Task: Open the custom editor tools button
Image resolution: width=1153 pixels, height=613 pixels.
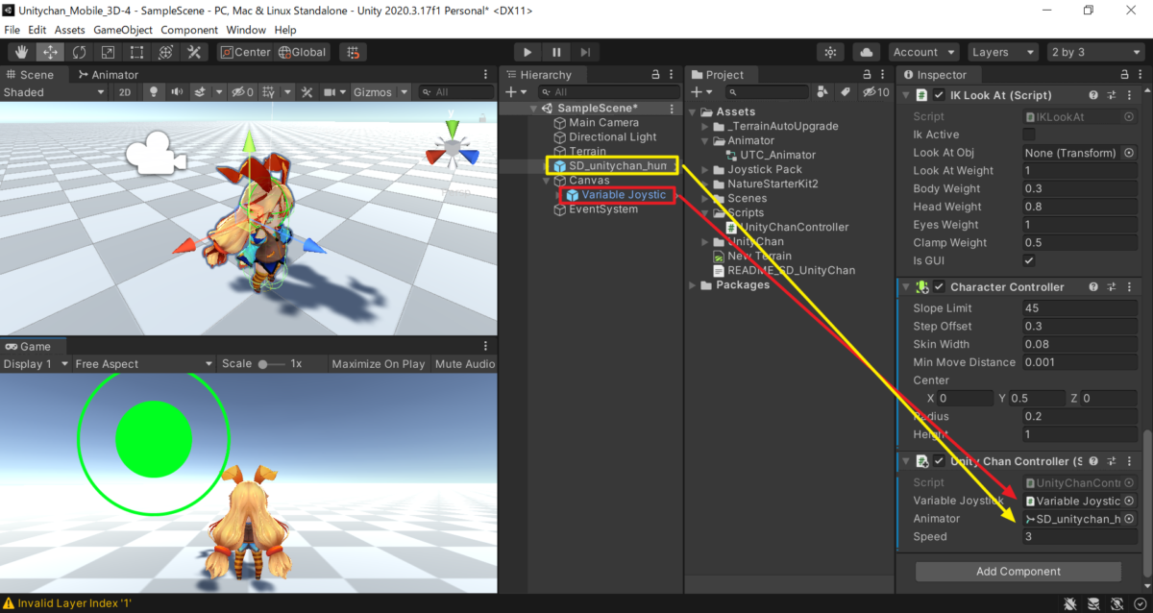Action: (194, 52)
